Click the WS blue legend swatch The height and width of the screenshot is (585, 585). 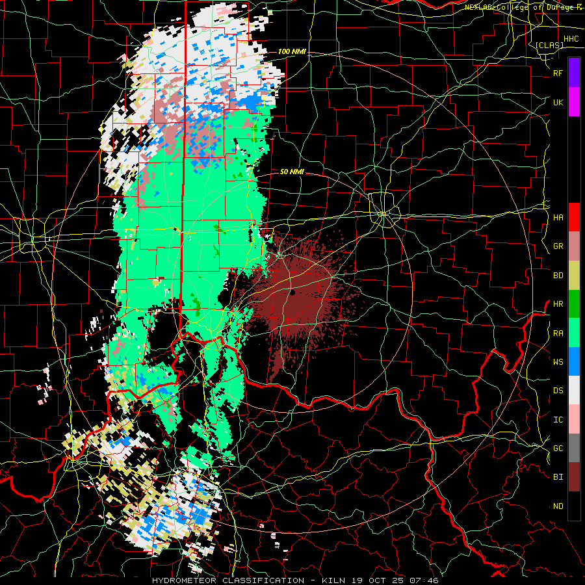pyautogui.click(x=574, y=361)
